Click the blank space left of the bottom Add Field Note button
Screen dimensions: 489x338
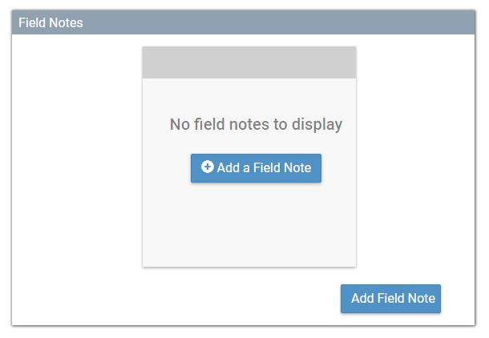coord(200,298)
